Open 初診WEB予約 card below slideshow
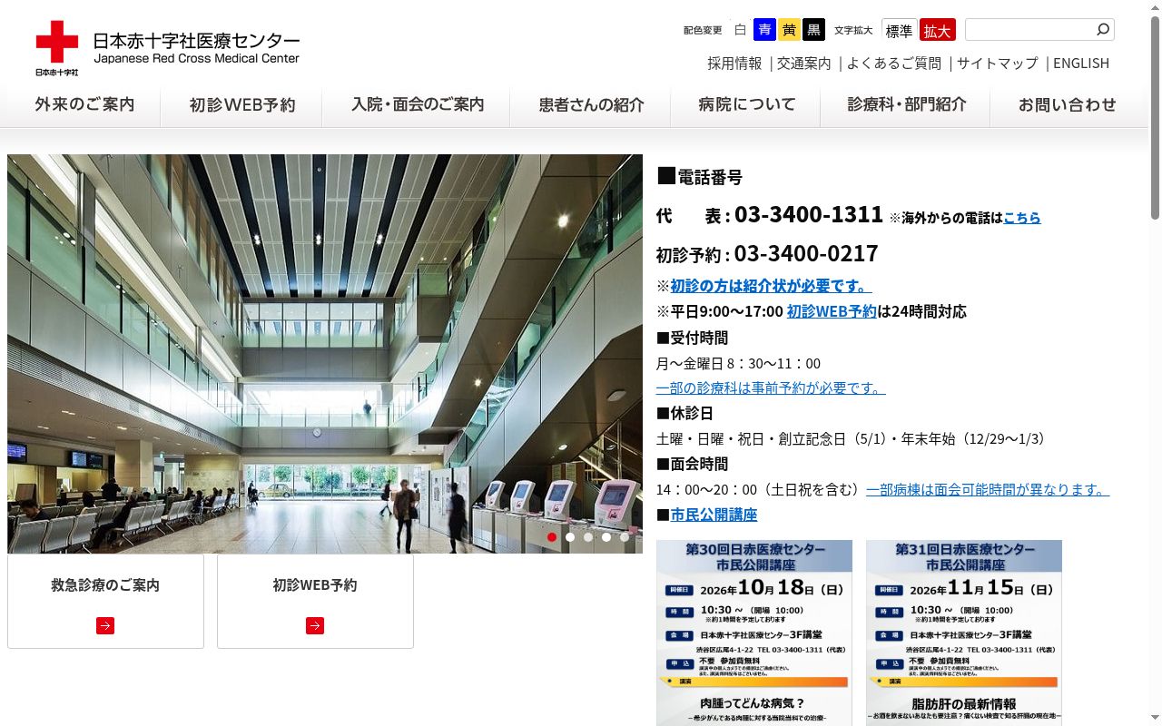The image size is (1162, 726). tap(315, 602)
